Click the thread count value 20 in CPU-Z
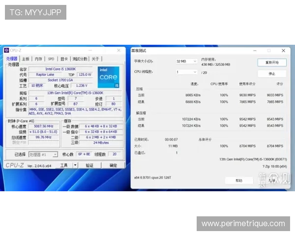The width and height of the screenshot is (295, 236). click(x=115, y=154)
